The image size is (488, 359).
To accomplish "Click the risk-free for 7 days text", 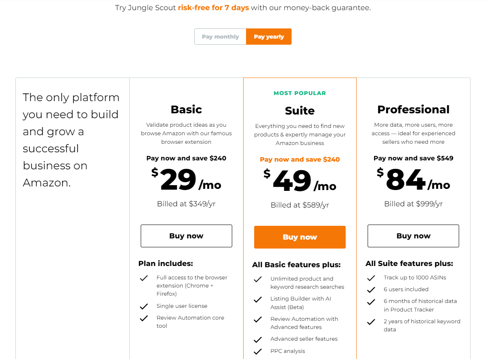I will pos(213,8).
